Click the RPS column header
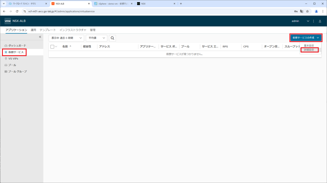Image resolution: width=327 pixels, height=183 pixels. tap(225, 47)
